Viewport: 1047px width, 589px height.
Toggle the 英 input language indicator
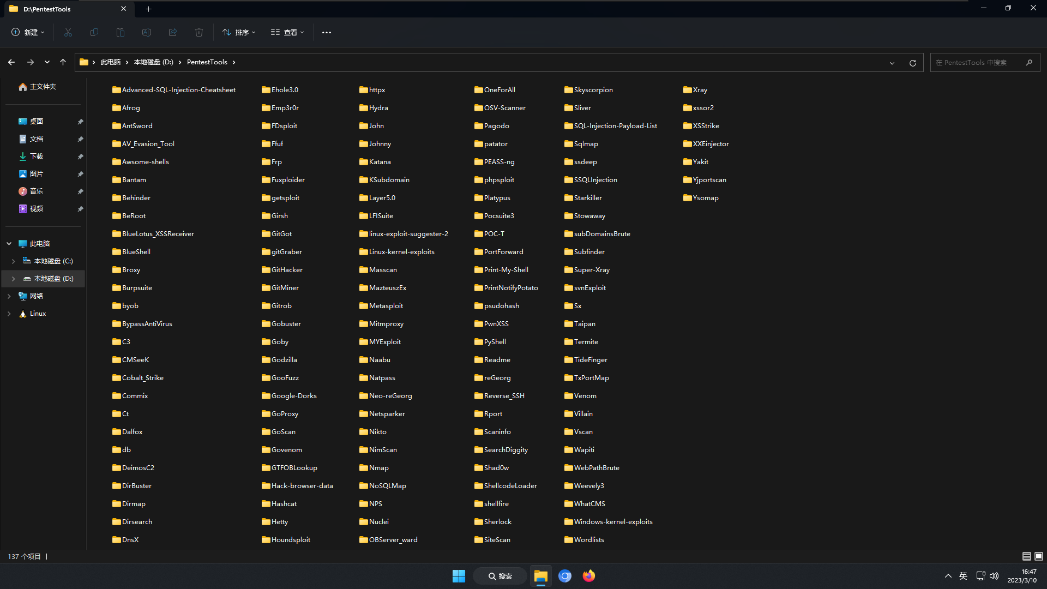coord(963,576)
